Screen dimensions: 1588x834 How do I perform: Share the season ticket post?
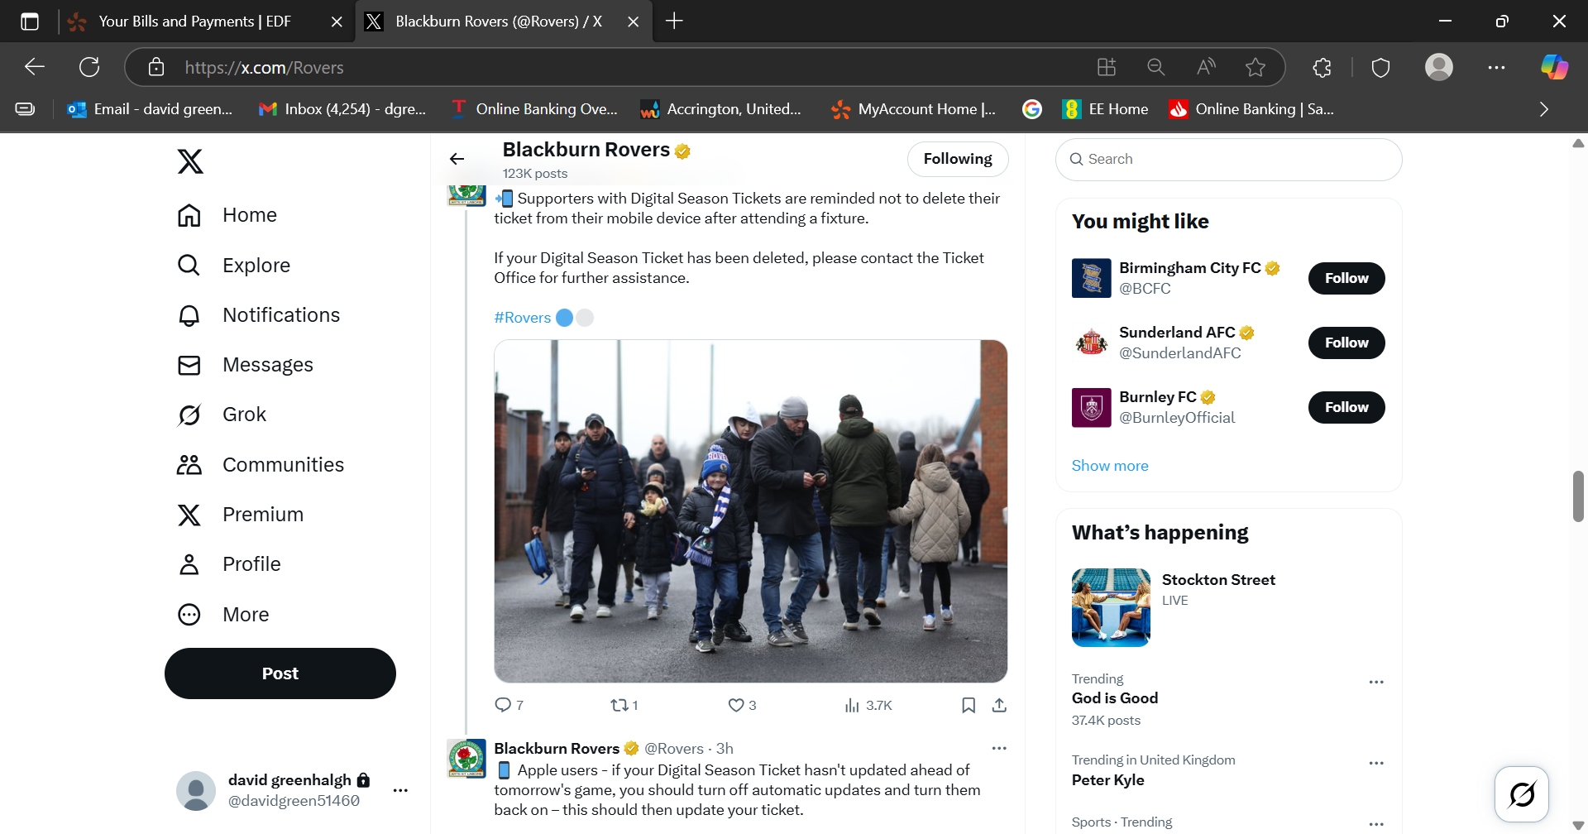coord(999,705)
